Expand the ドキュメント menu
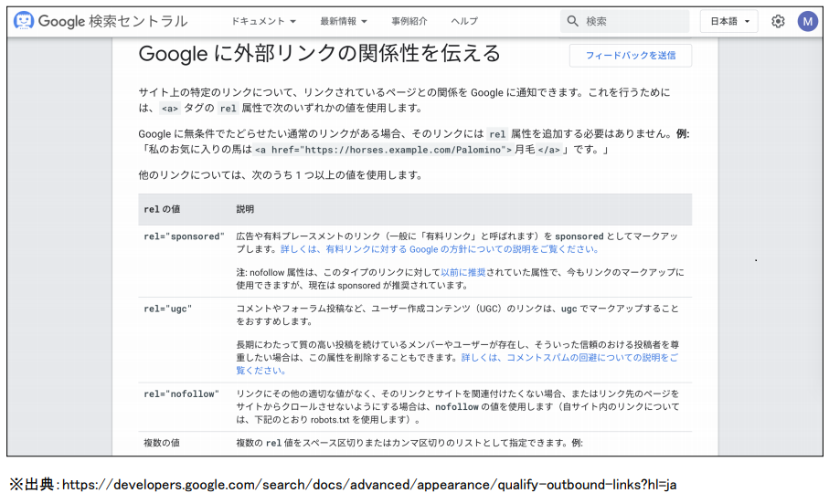 click(x=263, y=21)
